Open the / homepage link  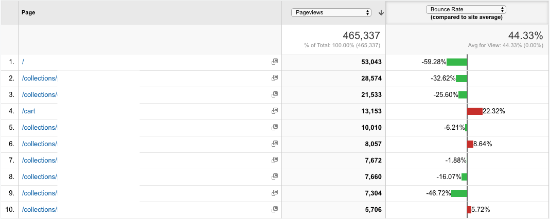click(x=23, y=62)
